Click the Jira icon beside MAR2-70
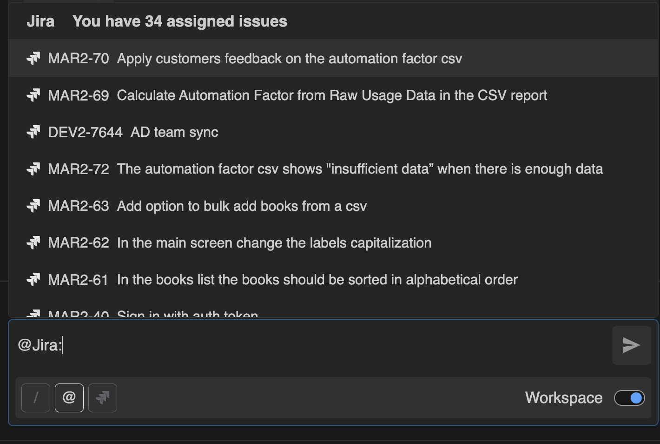 [33, 59]
